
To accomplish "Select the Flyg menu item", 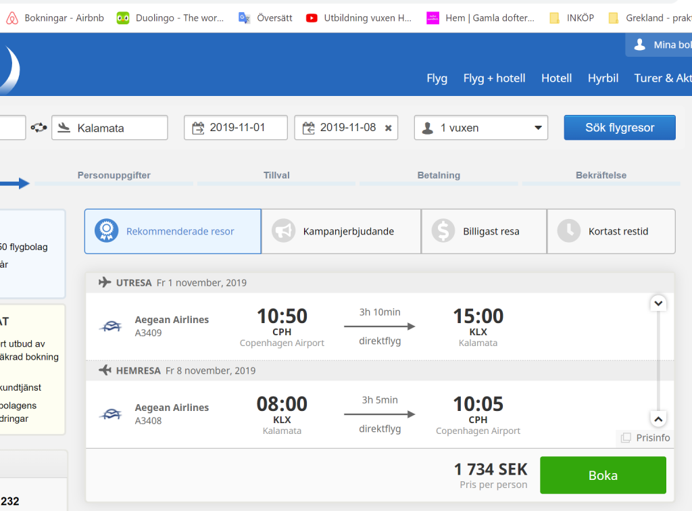I will click(437, 78).
